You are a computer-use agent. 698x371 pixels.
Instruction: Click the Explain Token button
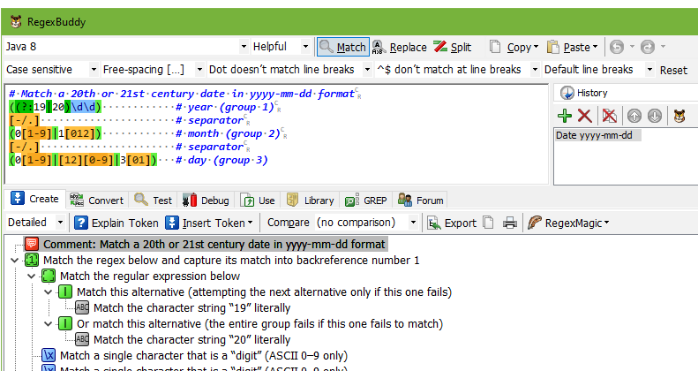point(116,223)
